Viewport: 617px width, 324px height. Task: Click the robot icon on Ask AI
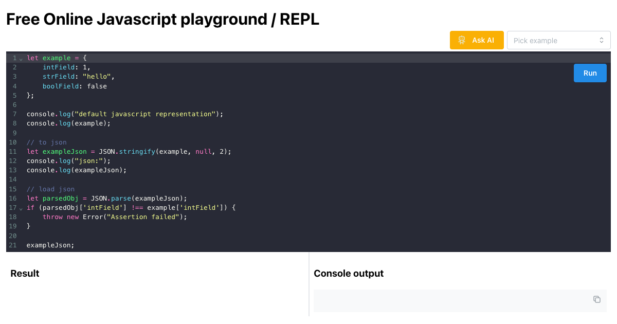pos(462,40)
